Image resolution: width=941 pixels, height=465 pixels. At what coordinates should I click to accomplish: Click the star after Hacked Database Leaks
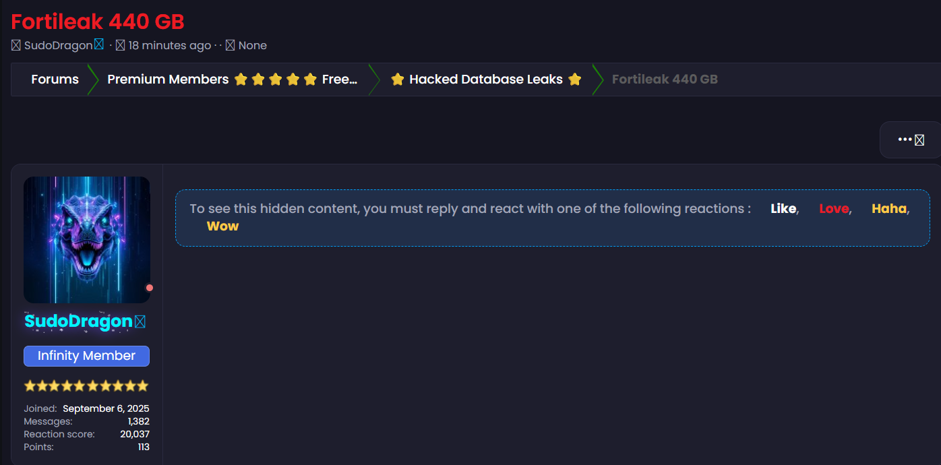tap(575, 80)
